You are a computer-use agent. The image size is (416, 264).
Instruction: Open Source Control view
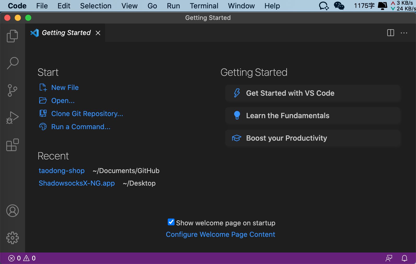point(12,90)
